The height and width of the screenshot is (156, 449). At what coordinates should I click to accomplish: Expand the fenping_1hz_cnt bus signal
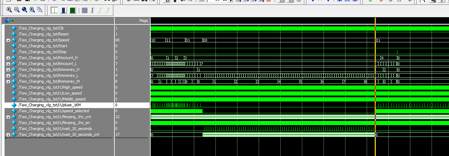coord(8,117)
